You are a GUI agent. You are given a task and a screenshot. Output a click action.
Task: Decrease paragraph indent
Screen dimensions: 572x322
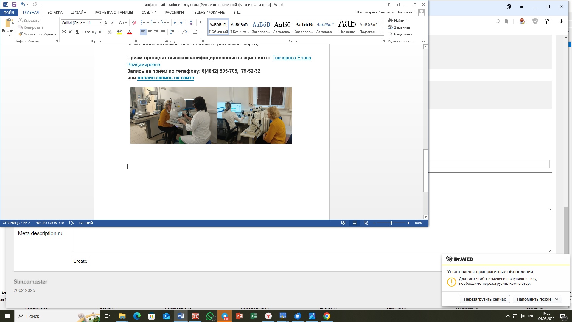click(x=176, y=23)
